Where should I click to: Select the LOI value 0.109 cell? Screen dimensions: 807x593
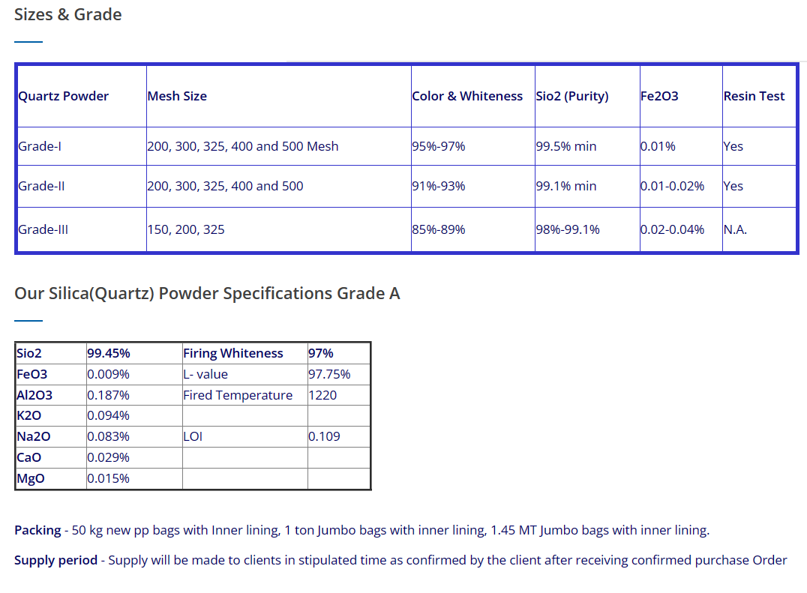[339, 436]
